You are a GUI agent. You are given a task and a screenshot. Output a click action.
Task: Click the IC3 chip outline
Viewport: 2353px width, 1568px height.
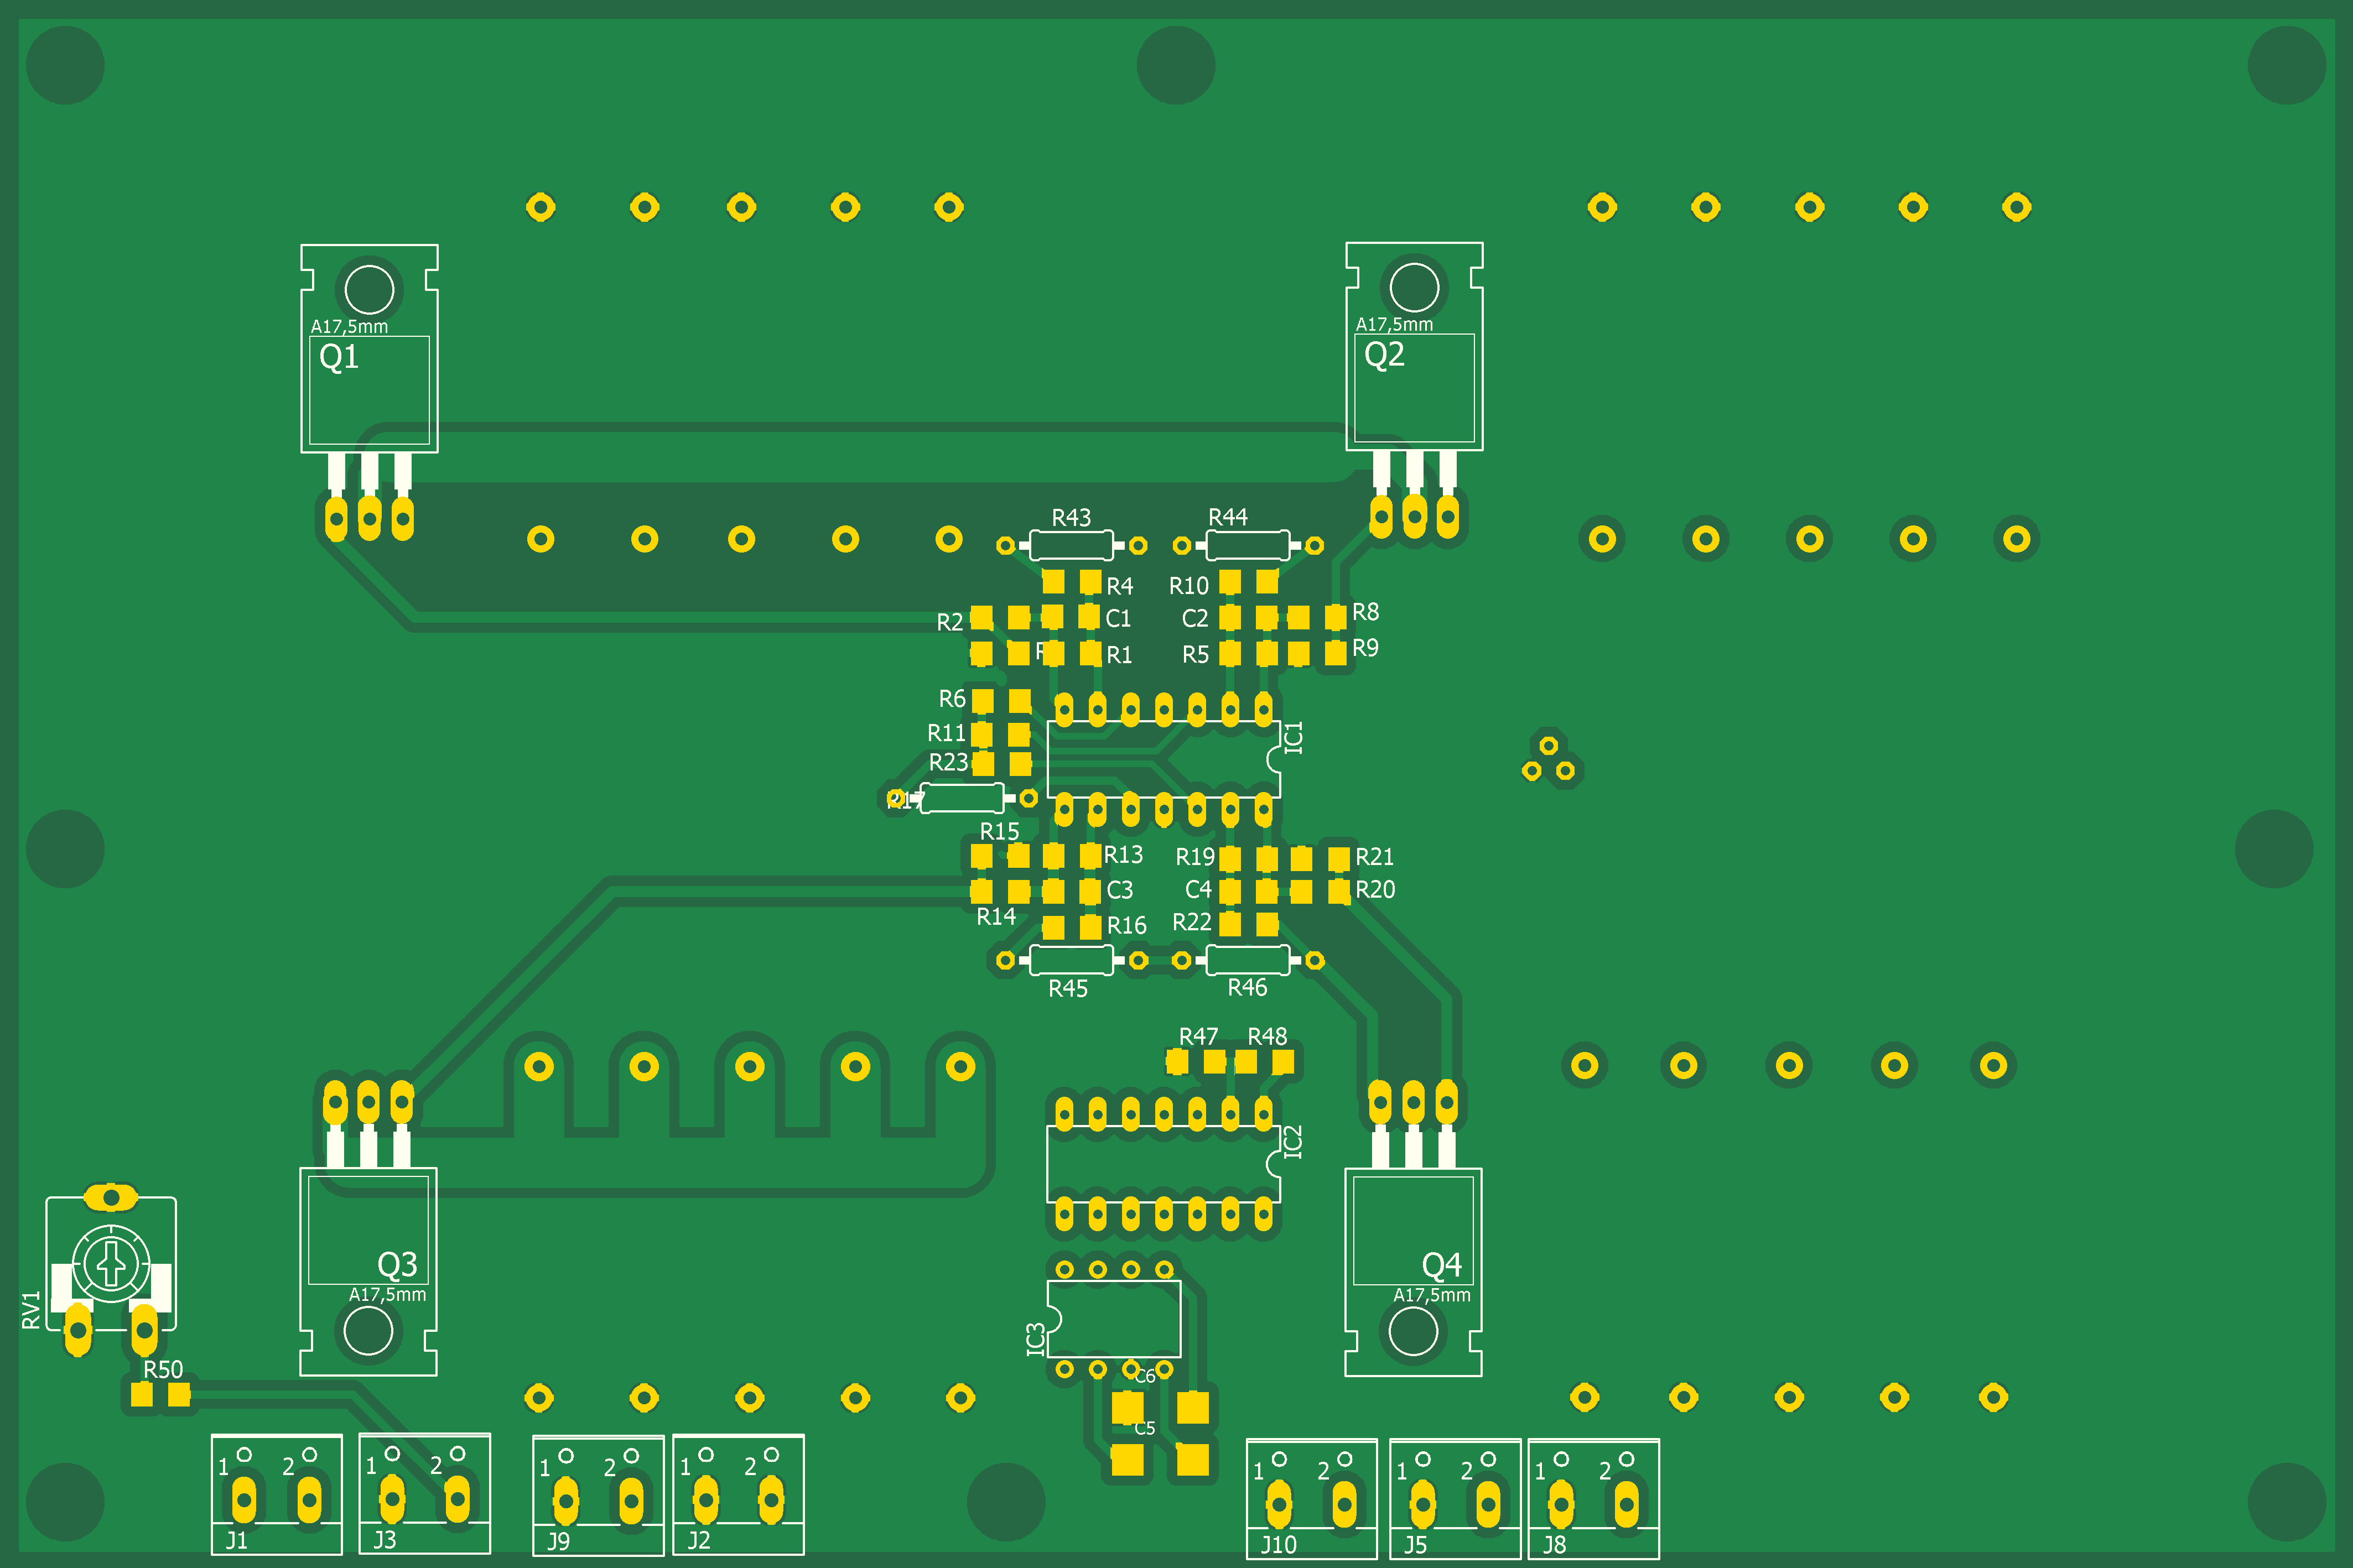(x=1113, y=1319)
